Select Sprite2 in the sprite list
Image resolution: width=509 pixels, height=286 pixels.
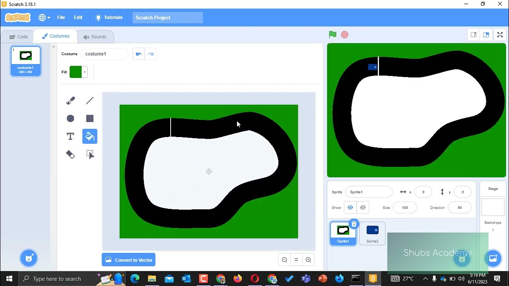(x=373, y=234)
